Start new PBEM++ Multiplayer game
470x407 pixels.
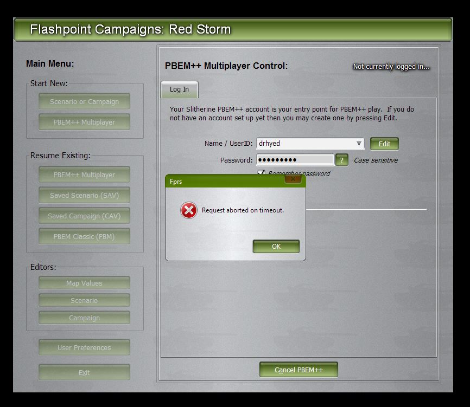84,122
